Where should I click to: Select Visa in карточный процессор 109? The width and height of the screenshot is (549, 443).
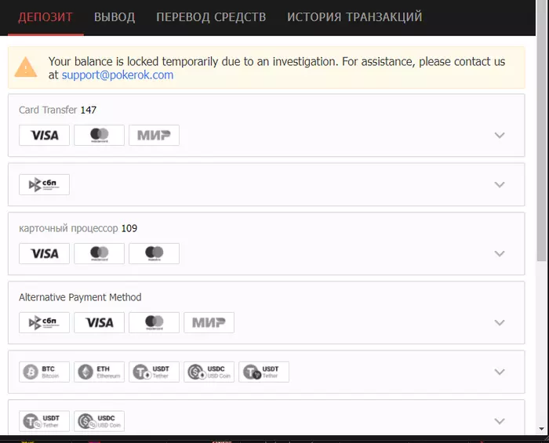point(45,253)
